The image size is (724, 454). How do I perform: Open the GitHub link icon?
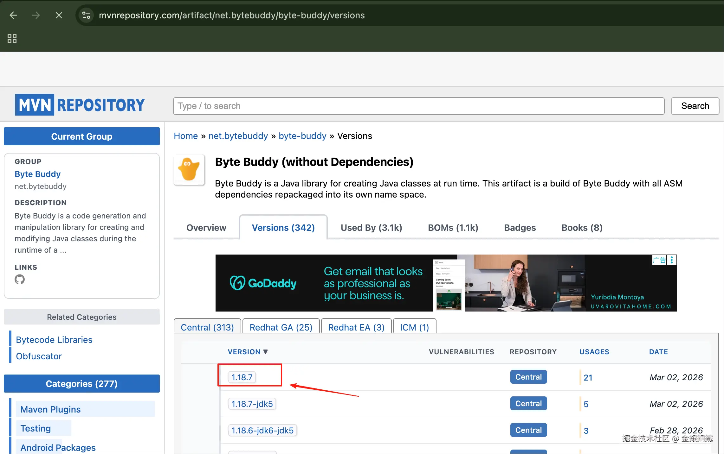click(x=20, y=279)
